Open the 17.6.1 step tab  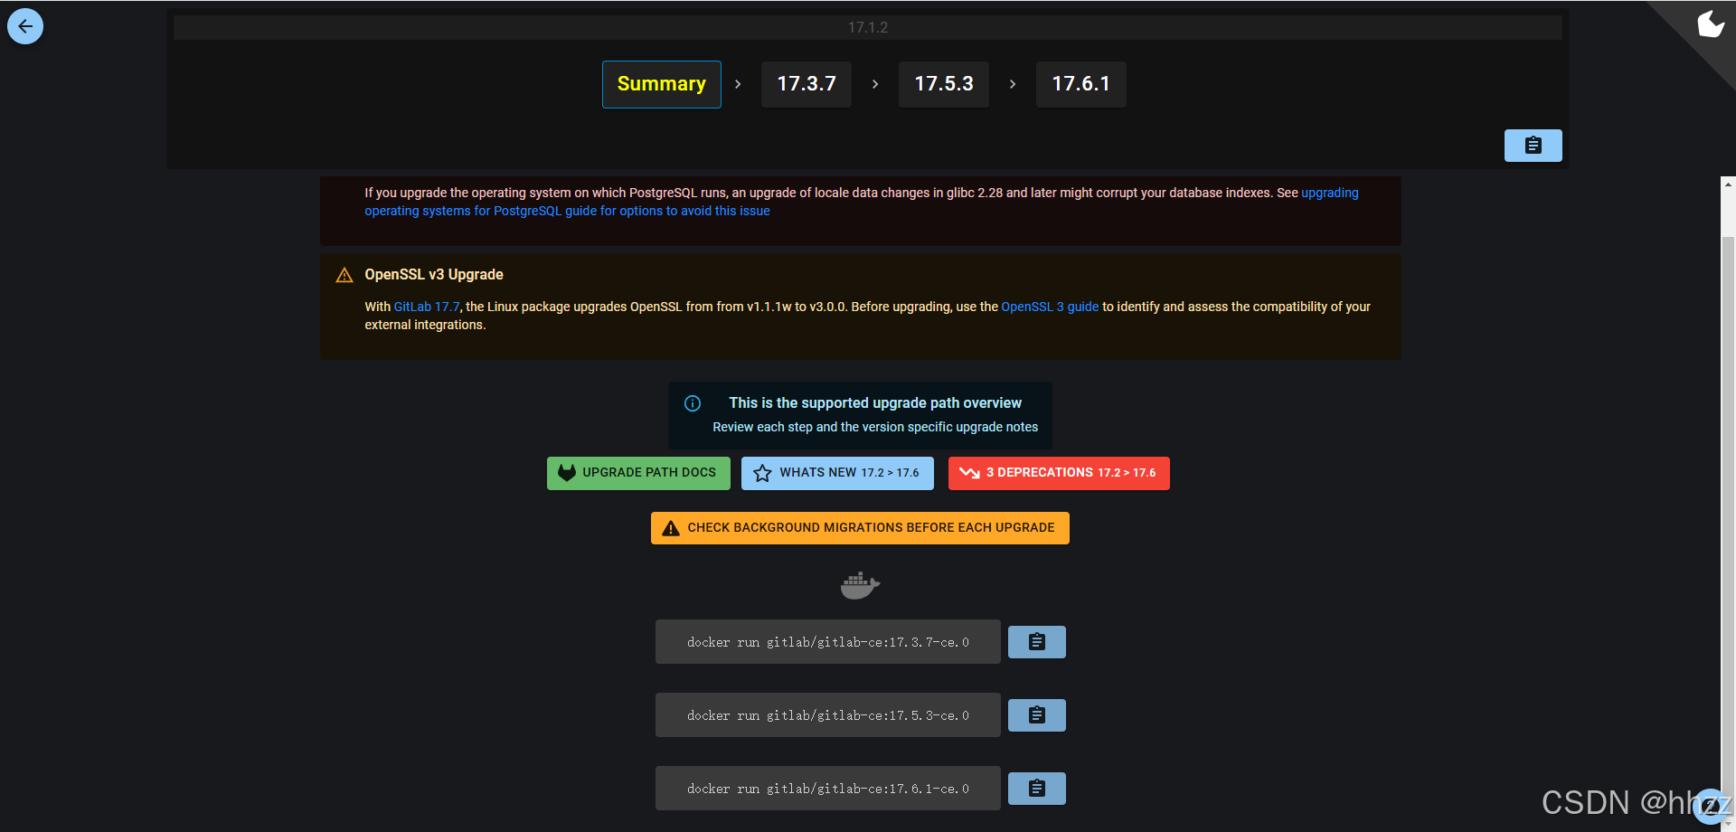point(1081,84)
